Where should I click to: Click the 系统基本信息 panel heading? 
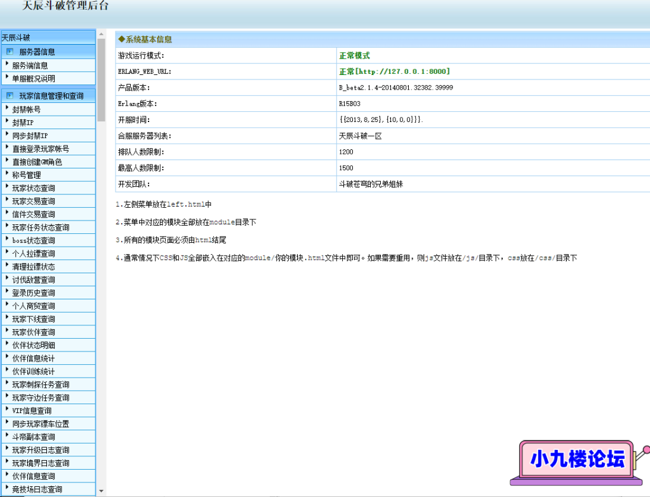145,39
